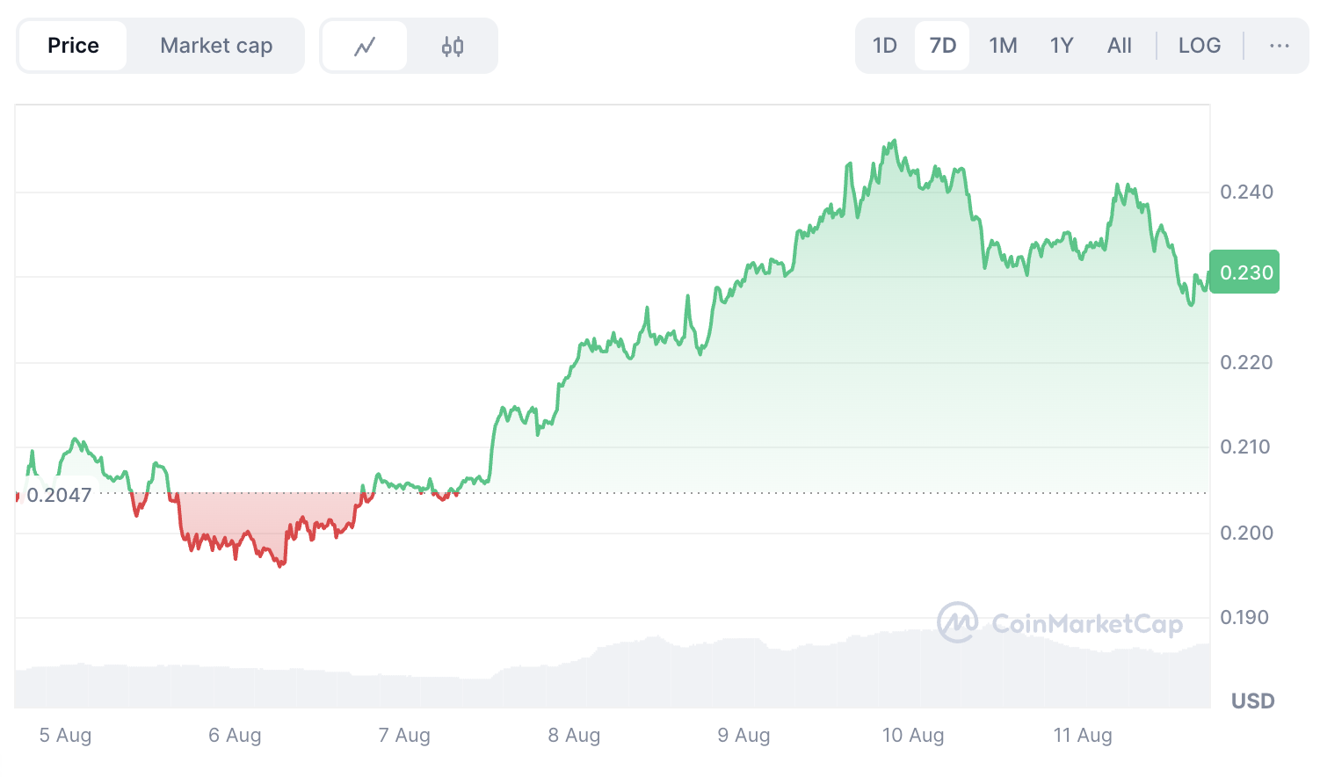
Task: Switch to the Market cap tab
Action: 216,46
